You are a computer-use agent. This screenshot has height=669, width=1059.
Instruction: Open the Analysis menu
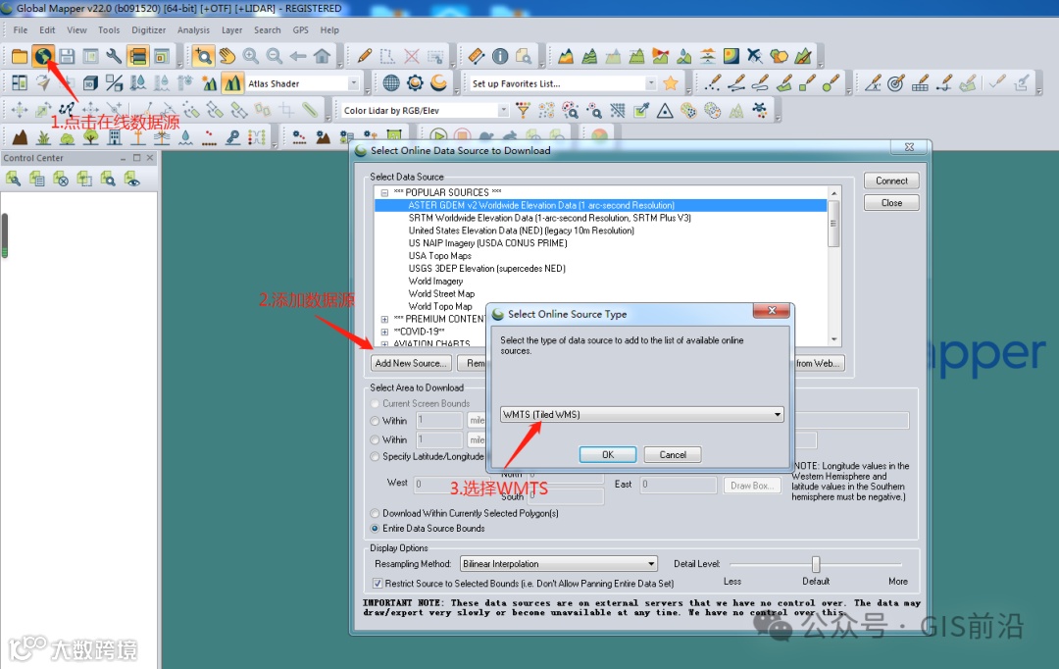(194, 29)
